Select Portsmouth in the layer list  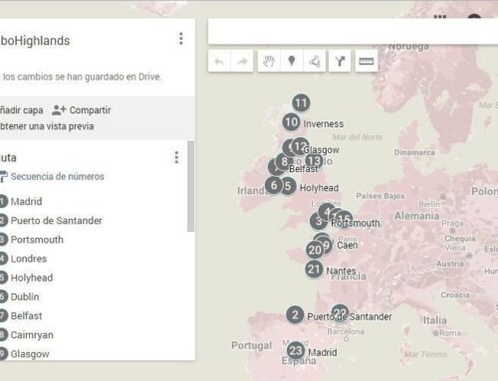(37, 240)
